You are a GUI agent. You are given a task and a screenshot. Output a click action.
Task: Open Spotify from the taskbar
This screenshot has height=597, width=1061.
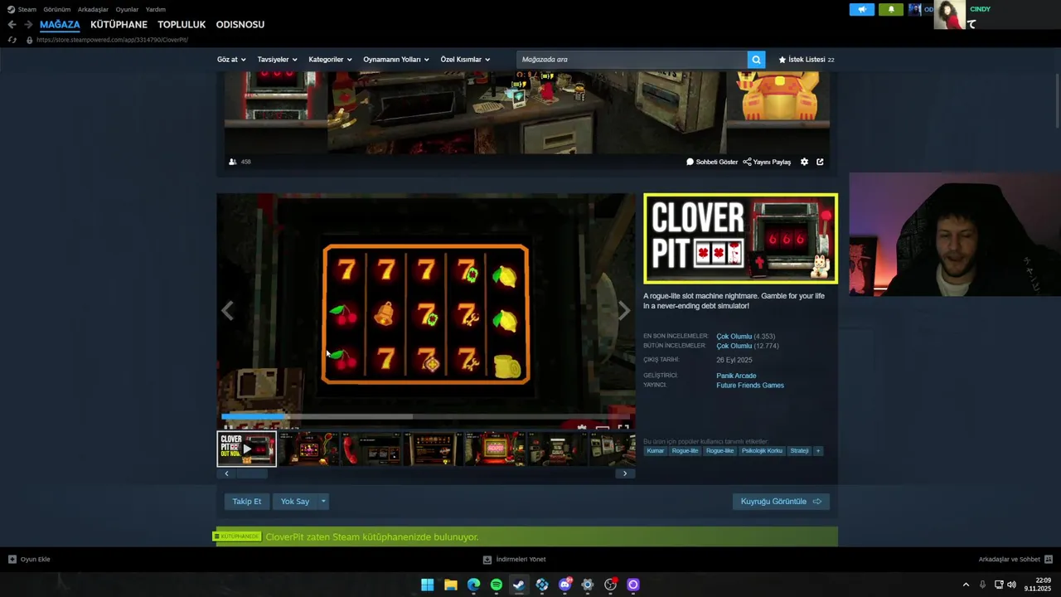pyautogui.click(x=496, y=585)
